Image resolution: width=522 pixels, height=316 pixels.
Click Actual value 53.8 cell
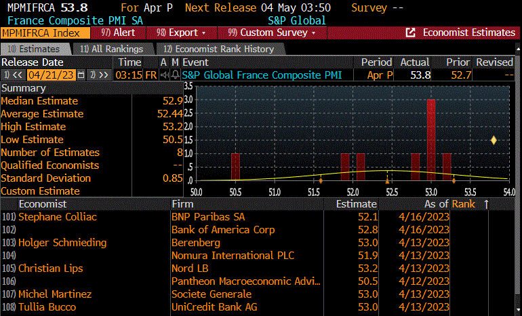(x=420, y=75)
